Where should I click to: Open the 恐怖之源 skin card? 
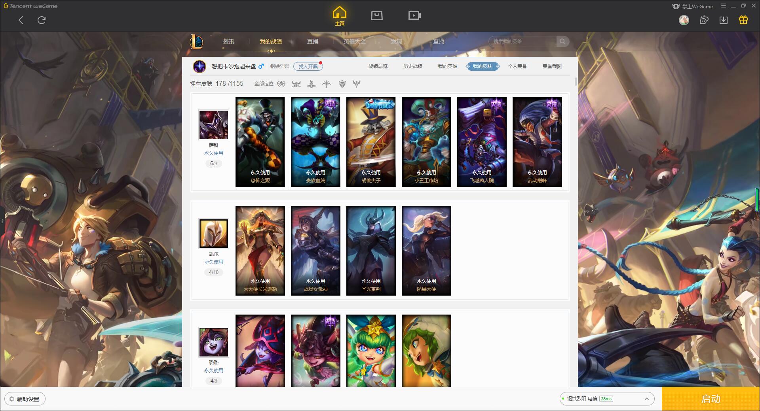(x=260, y=142)
